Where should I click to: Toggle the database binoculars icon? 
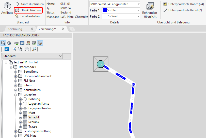[x=4, y=43]
